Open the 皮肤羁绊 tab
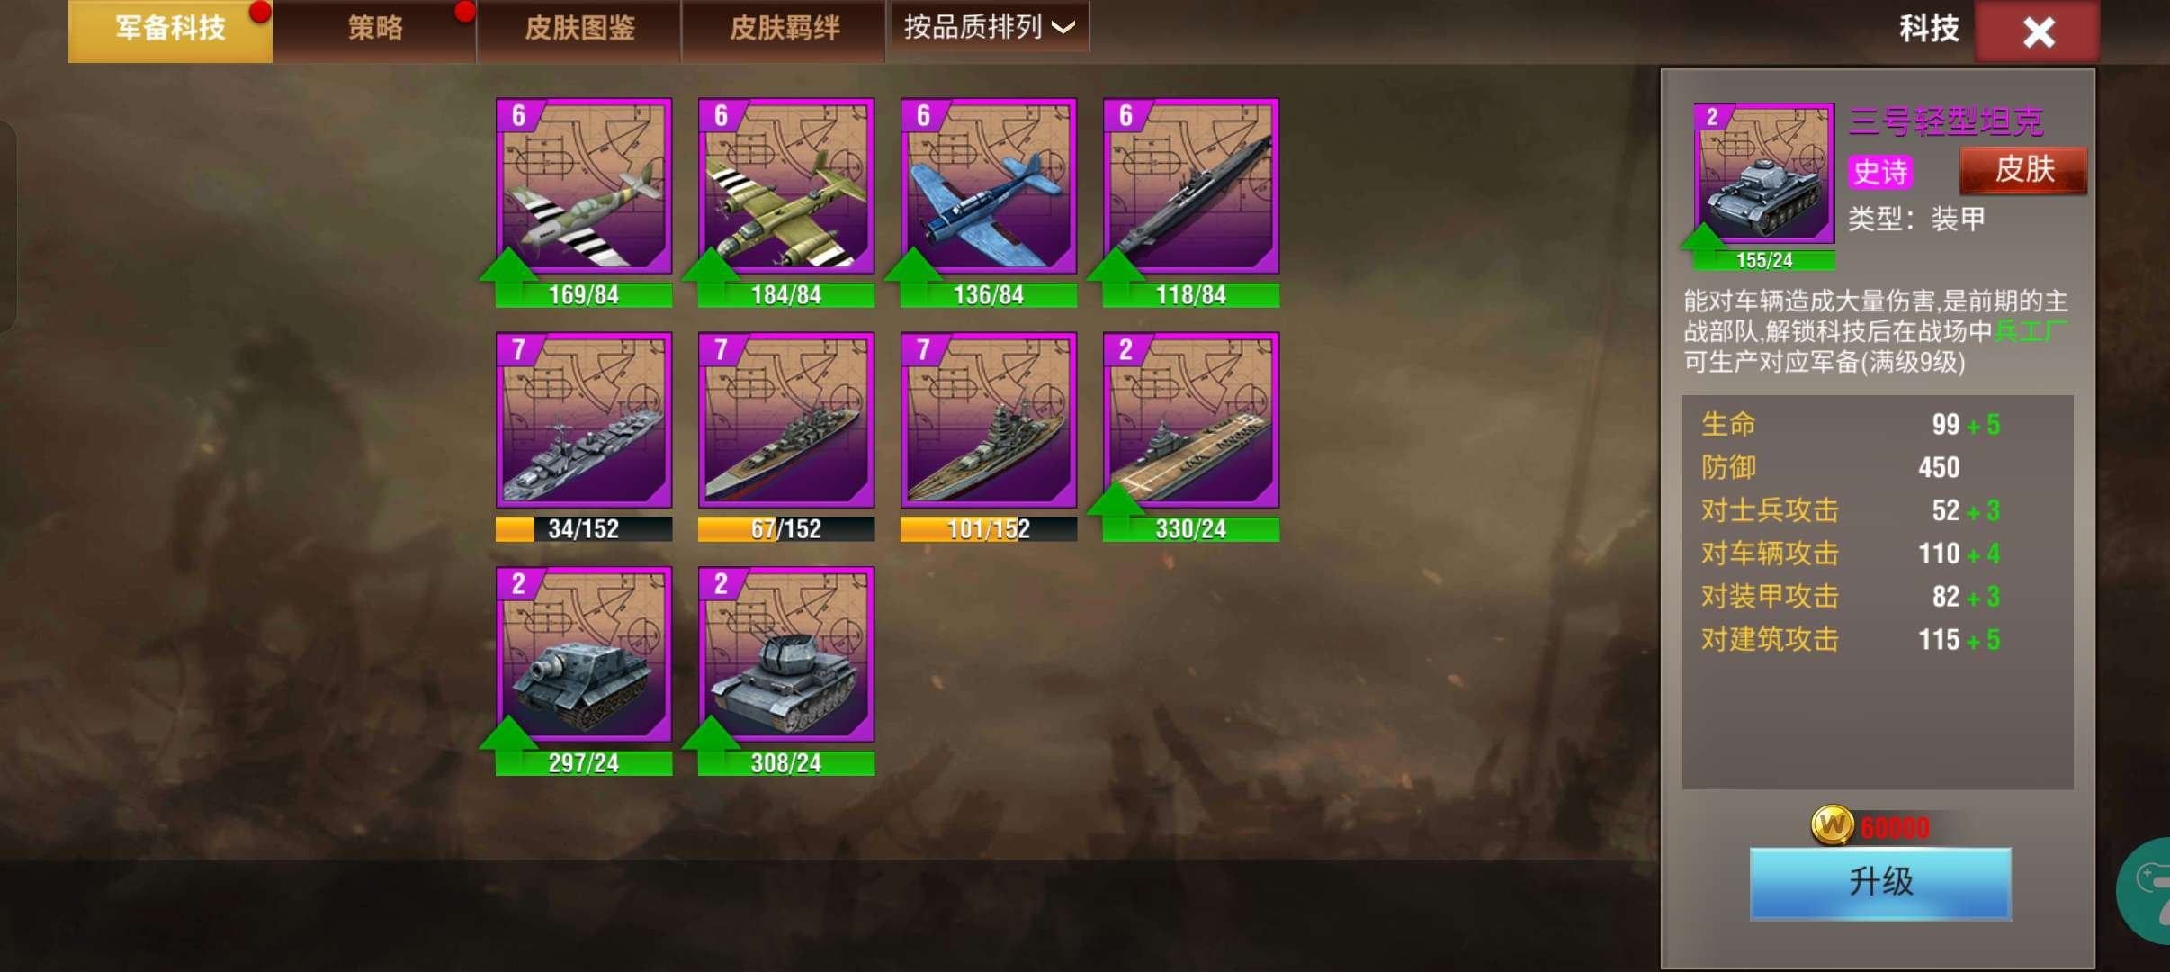2170x972 pixels. point(785,30)
